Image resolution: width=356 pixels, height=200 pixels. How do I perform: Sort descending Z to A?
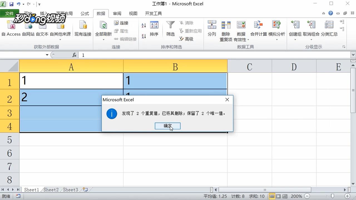click(x=144, y=36)
